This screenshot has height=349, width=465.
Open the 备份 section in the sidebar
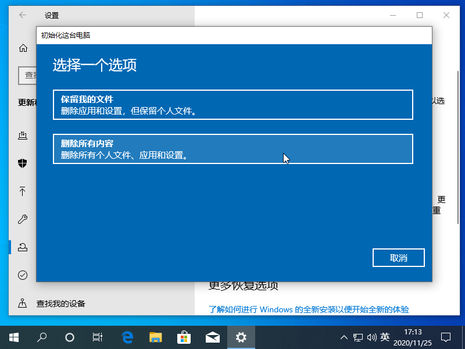coord(23,191)
